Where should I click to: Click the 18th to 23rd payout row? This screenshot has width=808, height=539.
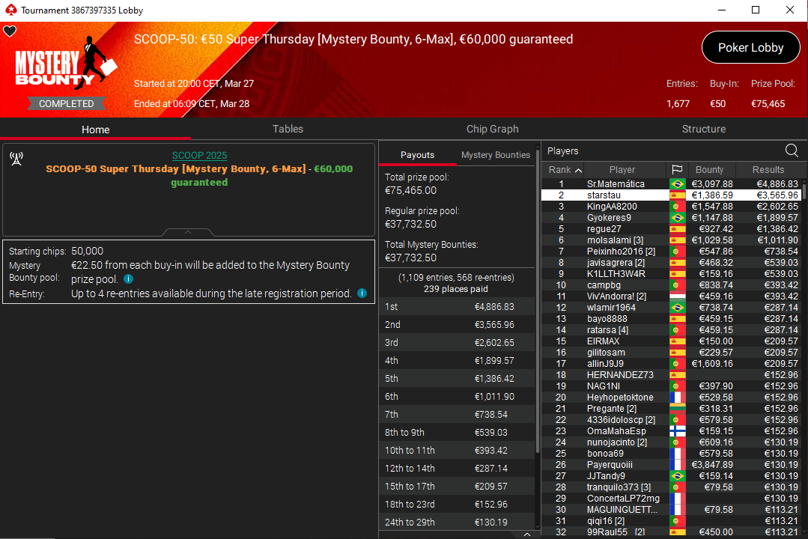click(x=457, y=504)
